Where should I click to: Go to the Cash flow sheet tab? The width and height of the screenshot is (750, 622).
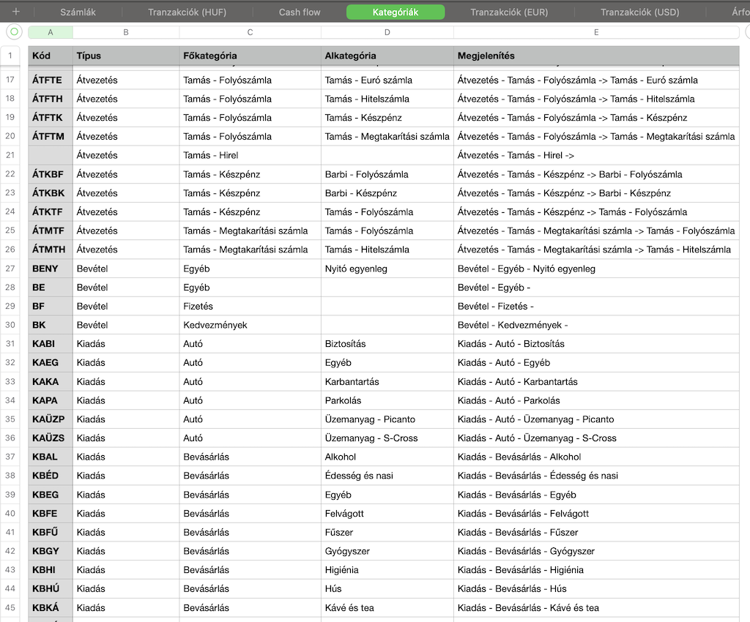(300, 12)
